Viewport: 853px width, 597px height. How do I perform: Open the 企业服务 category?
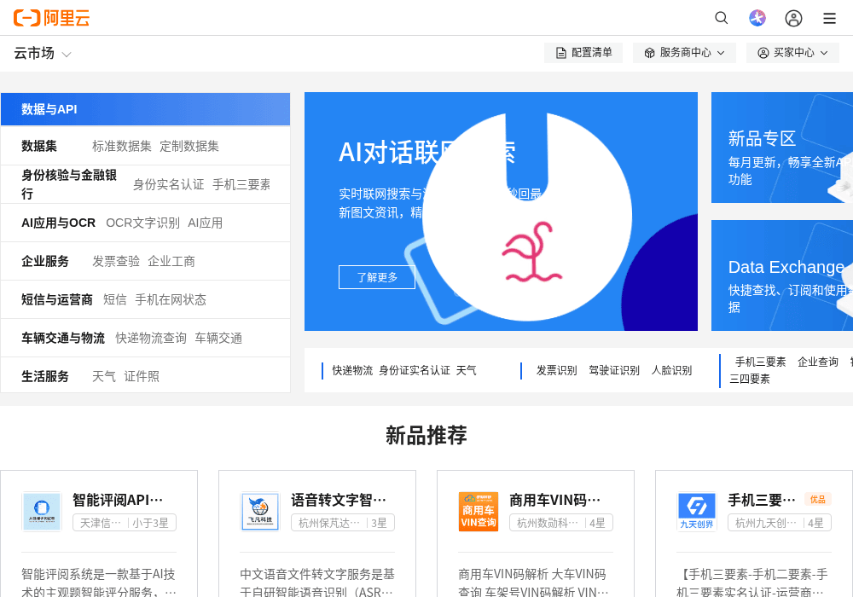45,262
